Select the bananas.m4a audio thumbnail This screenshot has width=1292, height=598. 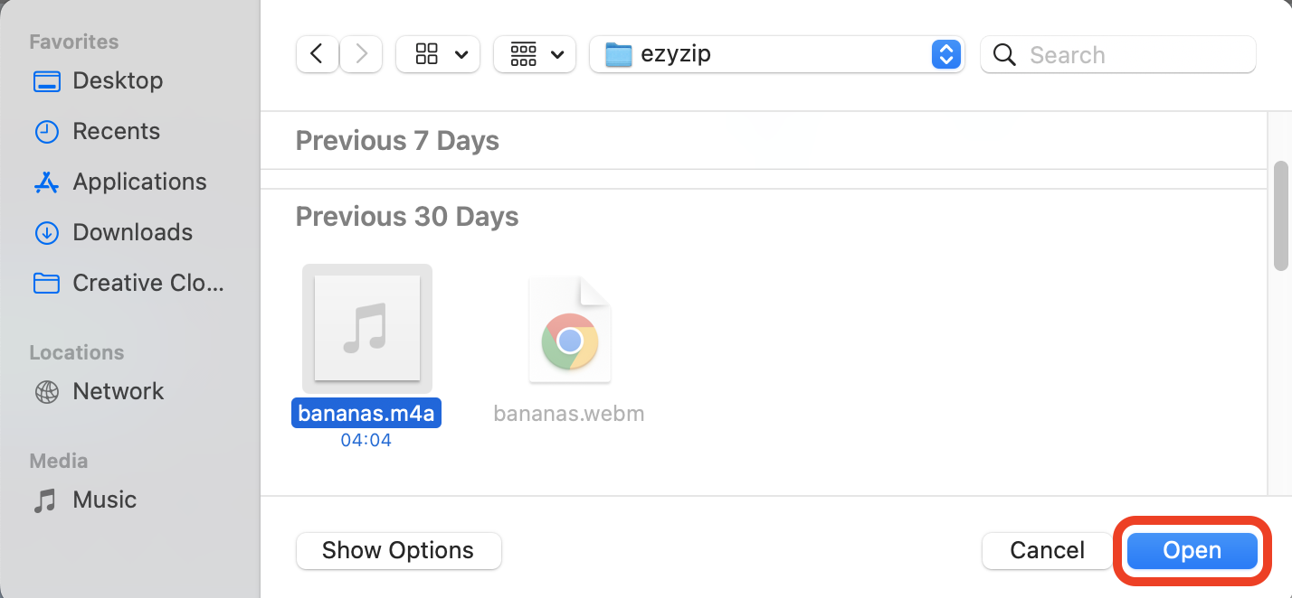tap(366, 328)
